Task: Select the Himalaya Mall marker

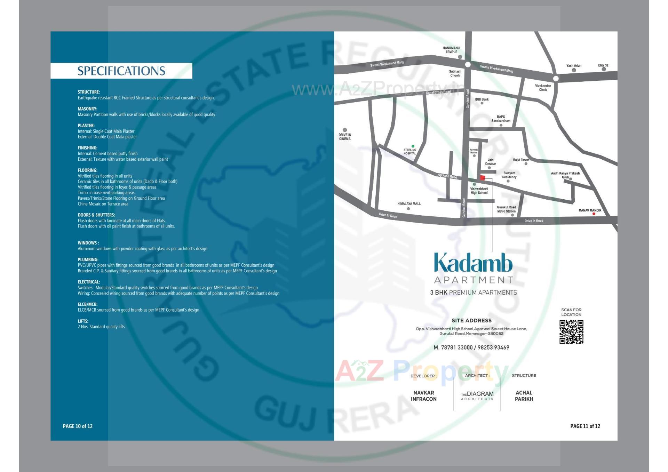Action: click(409, 209)
